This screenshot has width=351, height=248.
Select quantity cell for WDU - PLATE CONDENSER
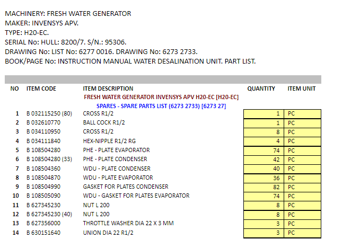(264, 169)
